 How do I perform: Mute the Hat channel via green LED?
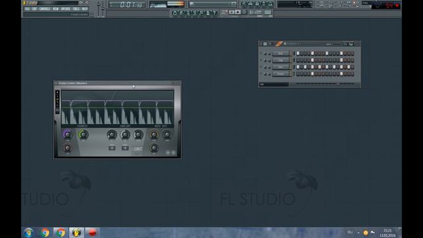[261, 67]
